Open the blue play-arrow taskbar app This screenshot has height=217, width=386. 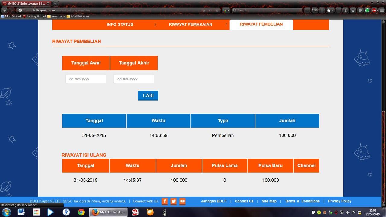pos(50,212)
